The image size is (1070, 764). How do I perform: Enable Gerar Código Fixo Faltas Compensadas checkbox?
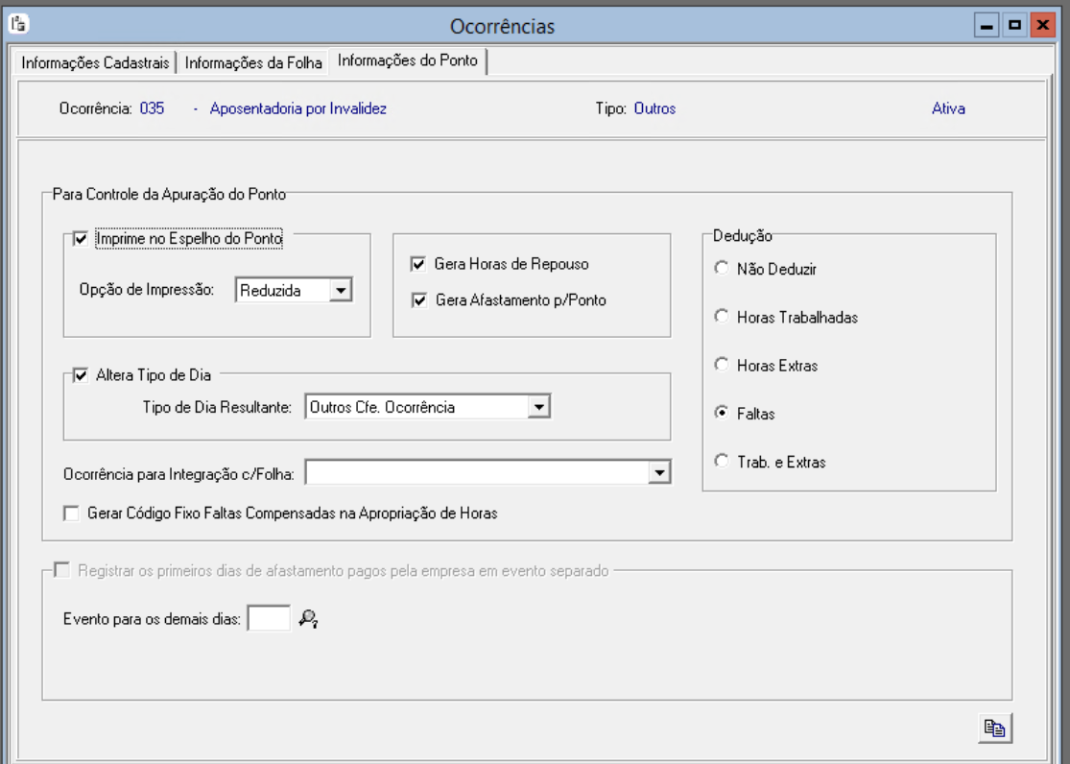coord(71,513)
